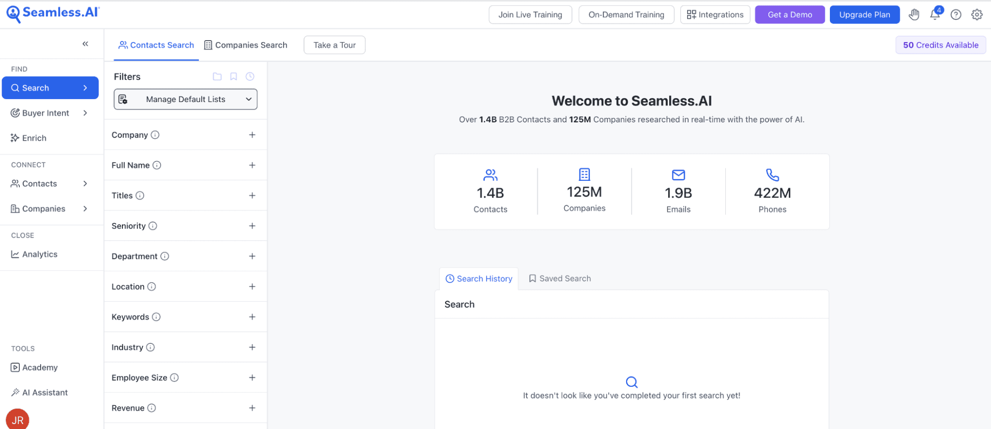Click the Location filter info icon

click(x=152, y=286)
